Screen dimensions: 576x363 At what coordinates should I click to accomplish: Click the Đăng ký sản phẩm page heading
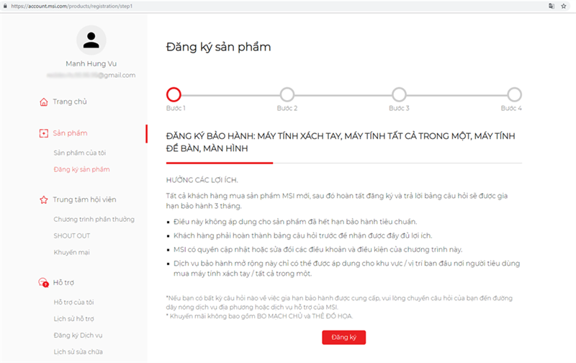(219, 47)
